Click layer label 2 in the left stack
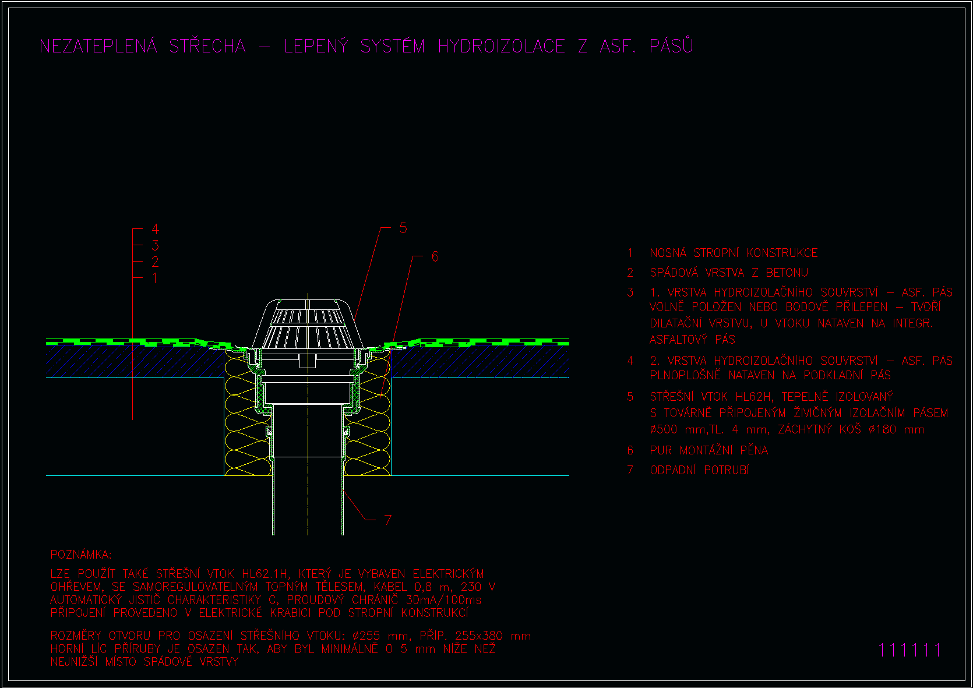This screenshot has width=973, height=688. point(155,262)
